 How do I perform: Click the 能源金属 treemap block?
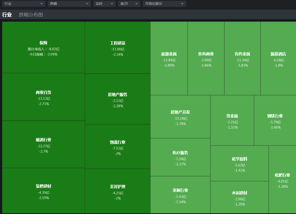click(169, 58)
